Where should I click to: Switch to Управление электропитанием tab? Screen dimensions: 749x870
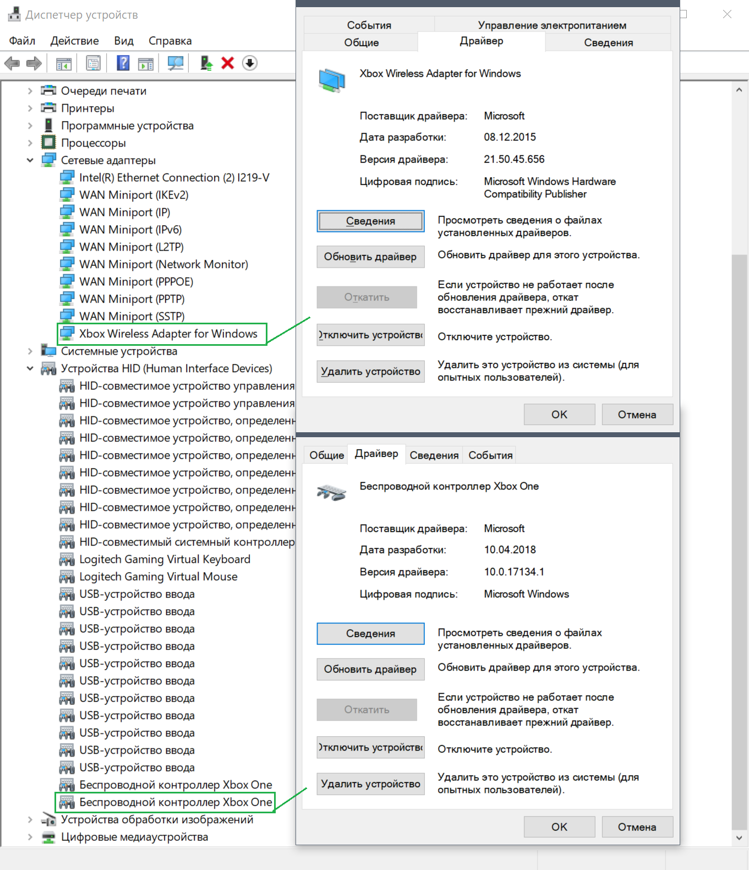(x=552, y=25)
